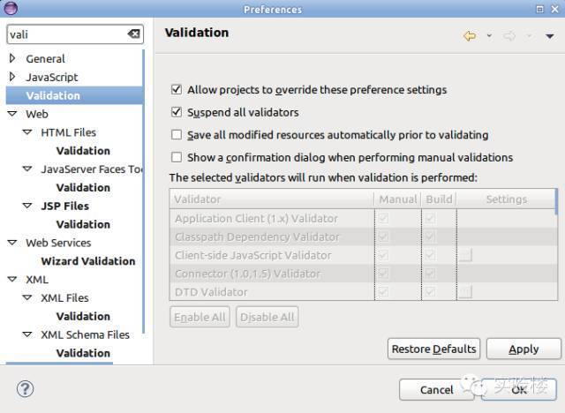The height and width of the screenshot is (413, 565).
Task: Enable Save all modified resources automatically
Action: (x=177, y=135)
